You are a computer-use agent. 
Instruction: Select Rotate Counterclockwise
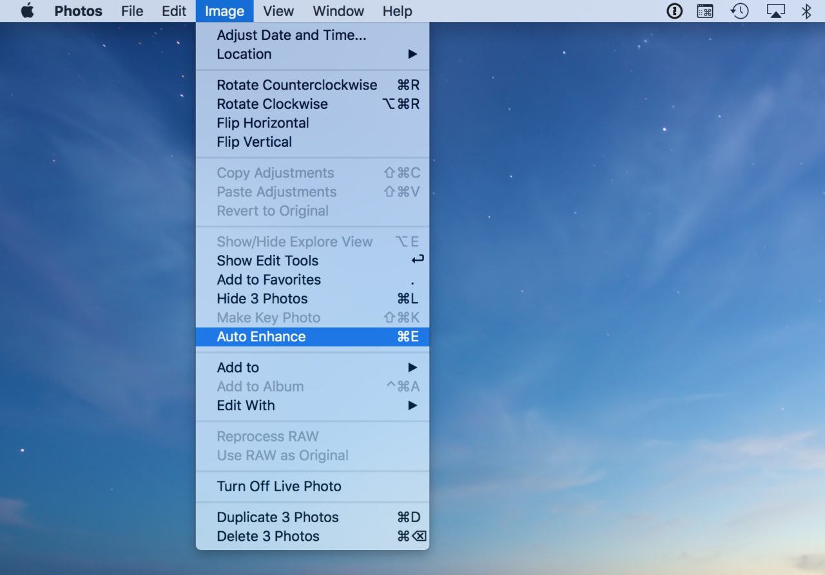tap(313, 85)
